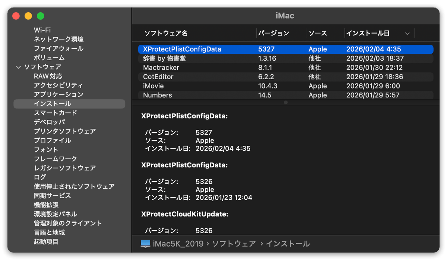
Task: Click the green zoom window button
Action: [x=41, y=16]
